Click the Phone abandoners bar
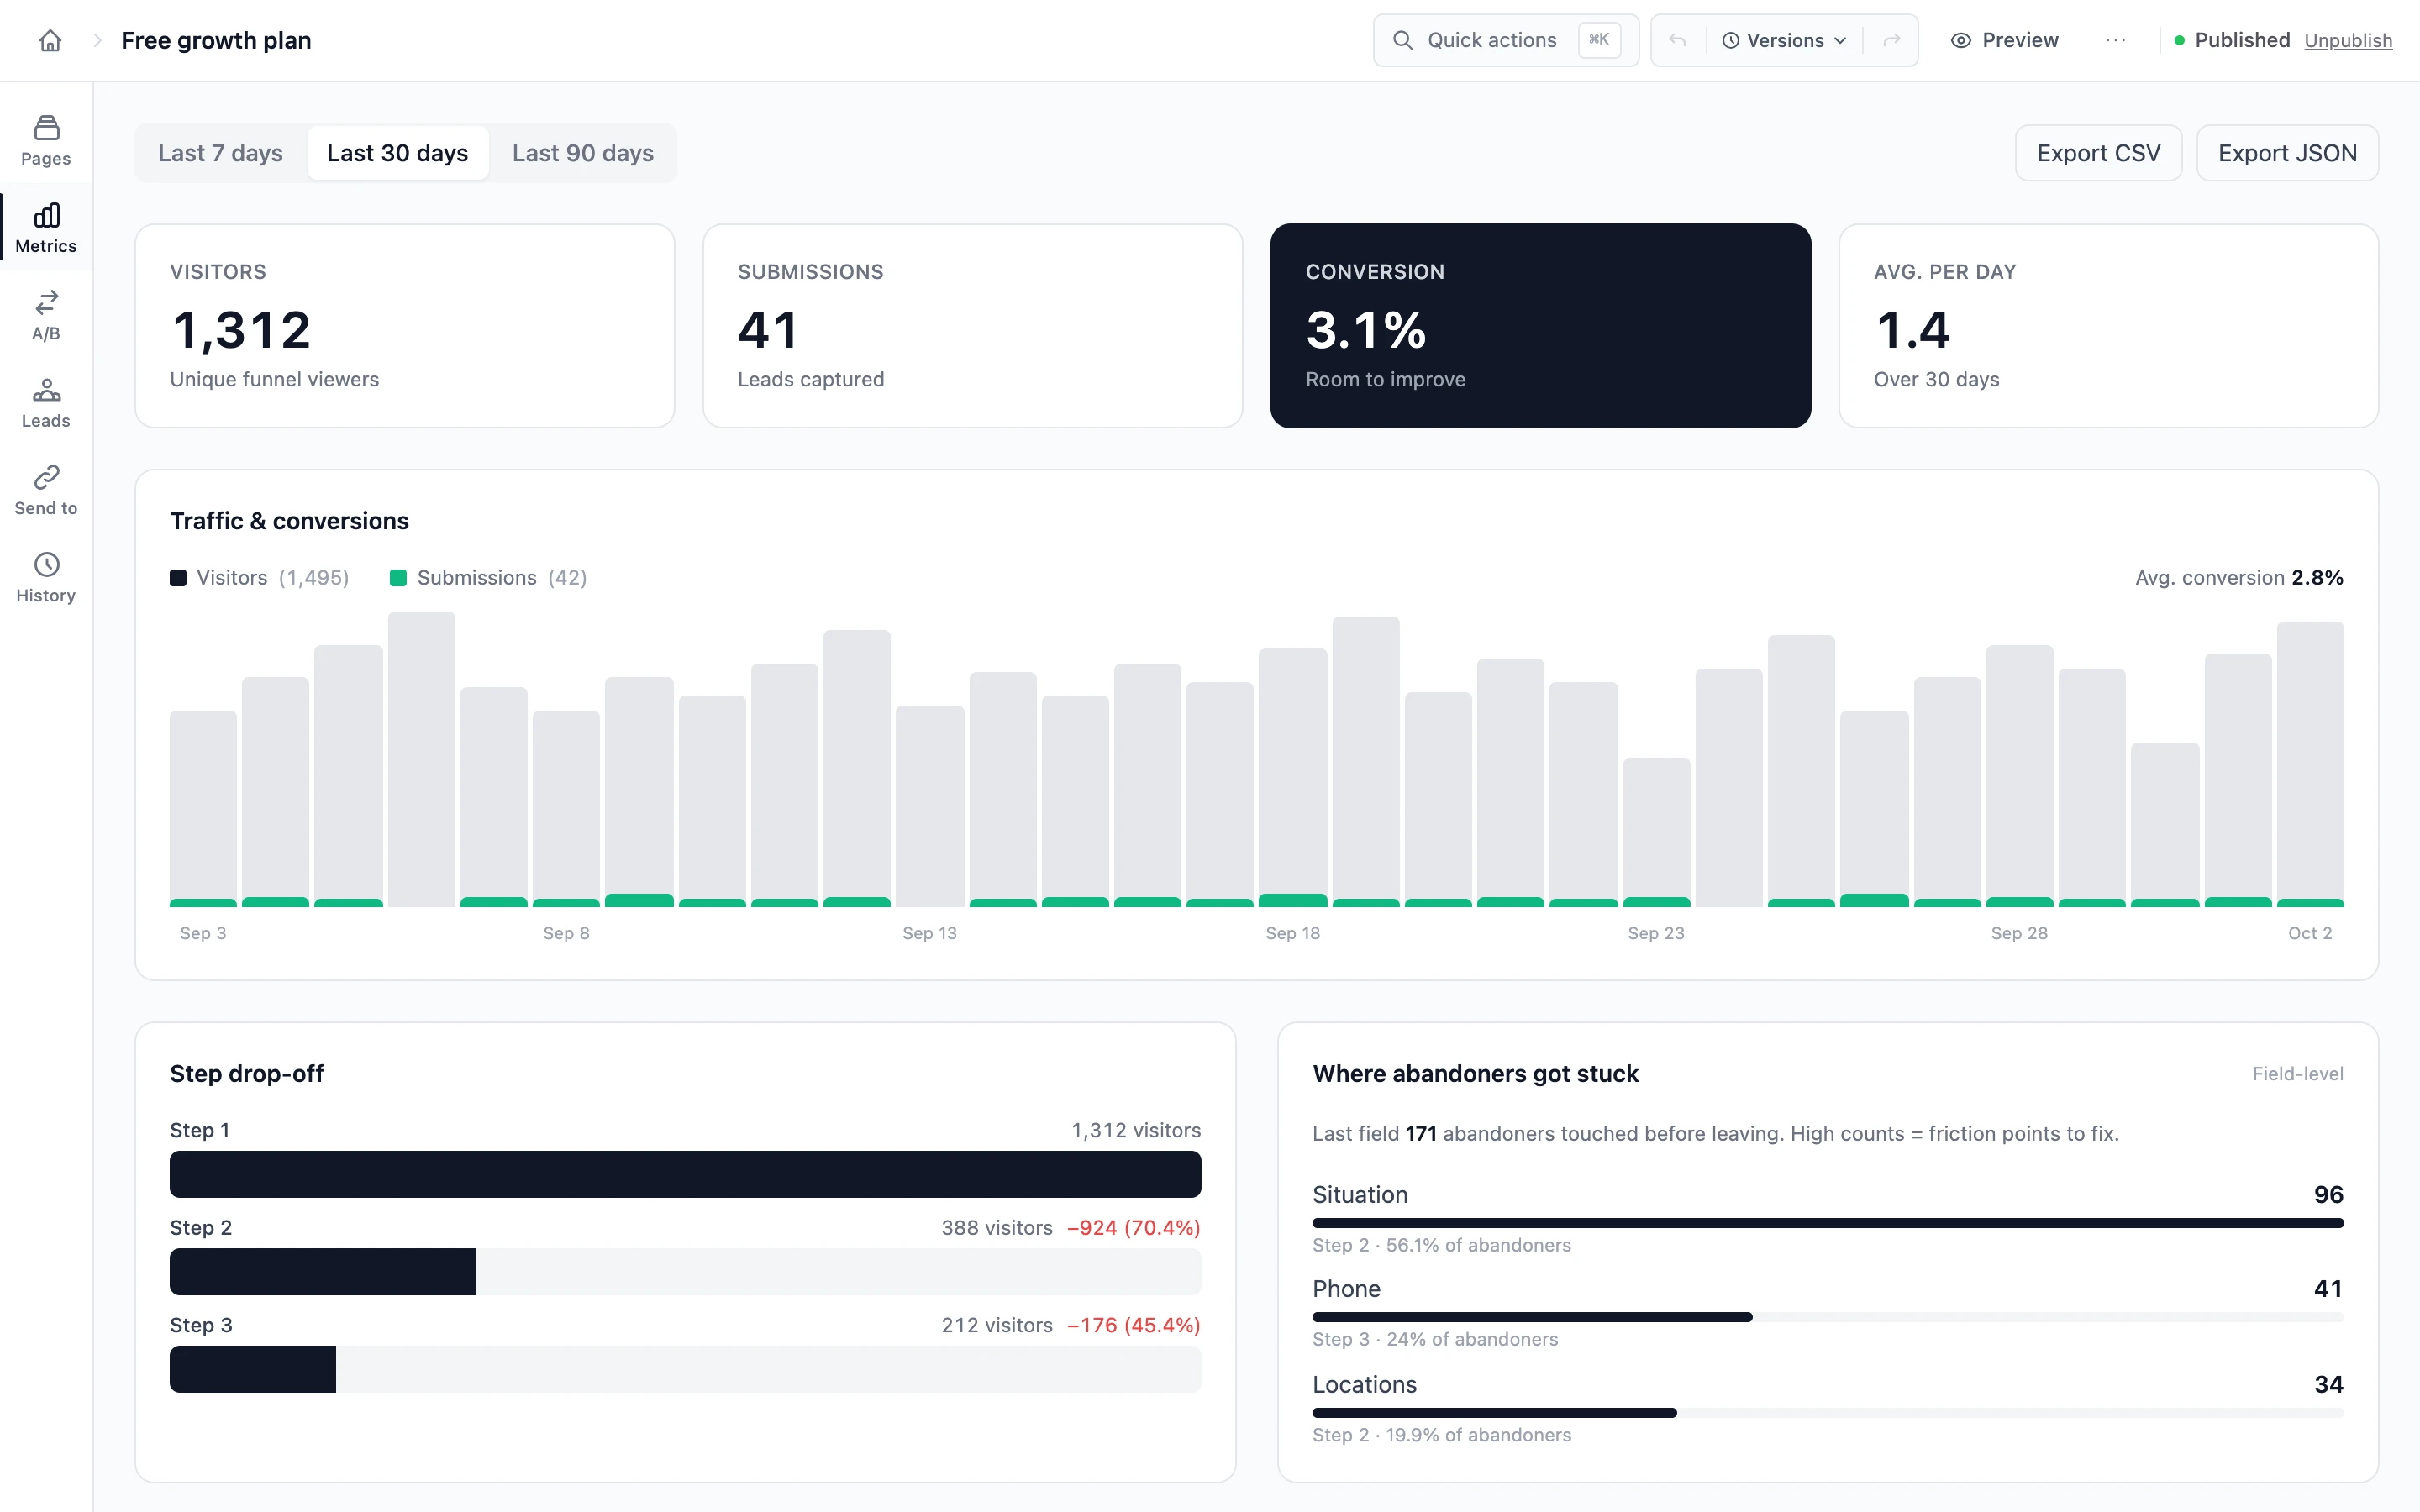The width and height of the screenshot is (2420, 1512). click(1827, 1317)
